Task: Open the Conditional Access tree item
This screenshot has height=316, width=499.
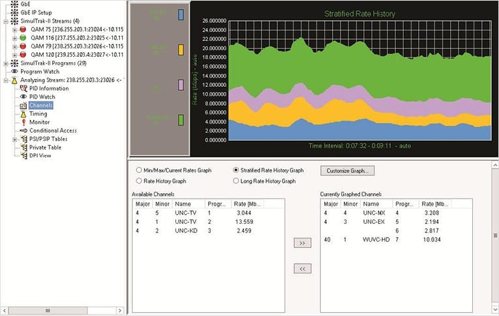Action: click(53, 131)
